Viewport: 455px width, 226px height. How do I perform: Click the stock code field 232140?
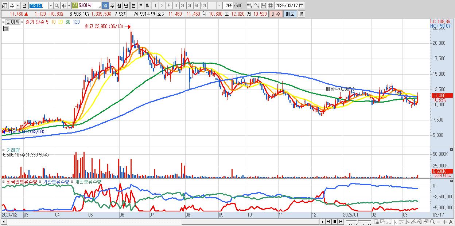[x=38, y=5]
